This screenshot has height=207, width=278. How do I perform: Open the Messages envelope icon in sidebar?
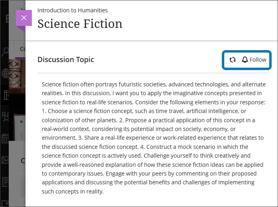click(6, 160)
